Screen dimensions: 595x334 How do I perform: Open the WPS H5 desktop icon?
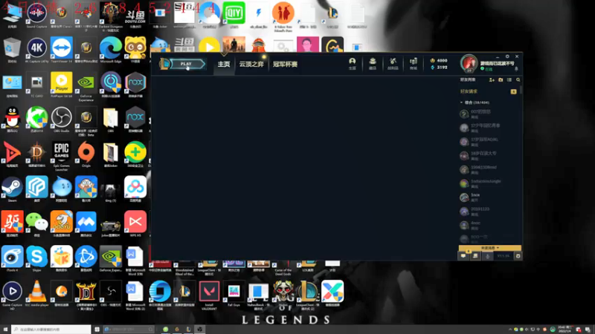coord(135,224)
